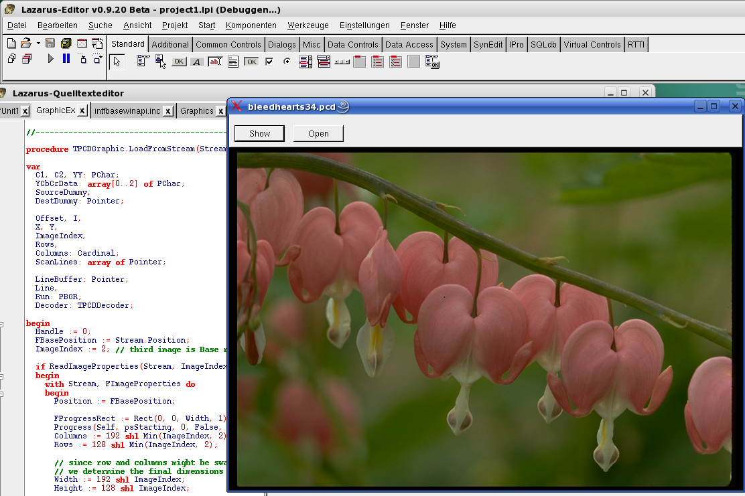Select the TToggleBox component in palette
Image resolution: width=745 pixels, height=496 pixels.
(x=251, y=62)
